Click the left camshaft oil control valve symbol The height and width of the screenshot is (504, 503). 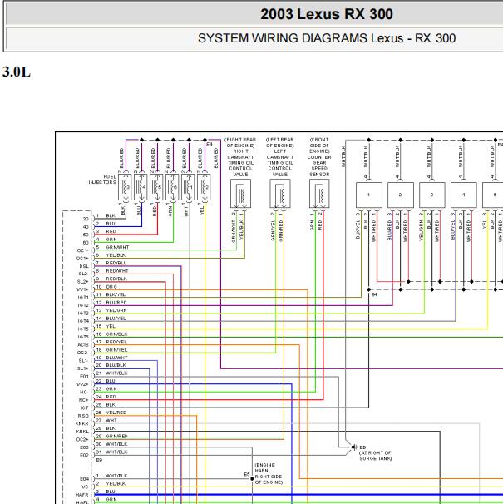[x=280, y=194]
